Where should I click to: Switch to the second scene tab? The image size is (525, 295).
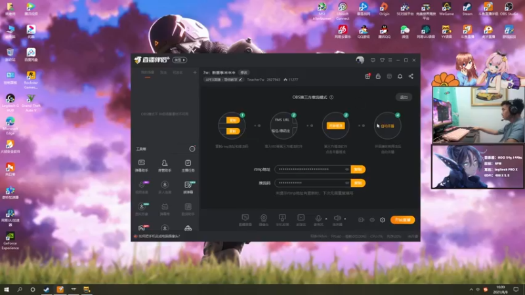pyautogui.click(x=163, y=73)
